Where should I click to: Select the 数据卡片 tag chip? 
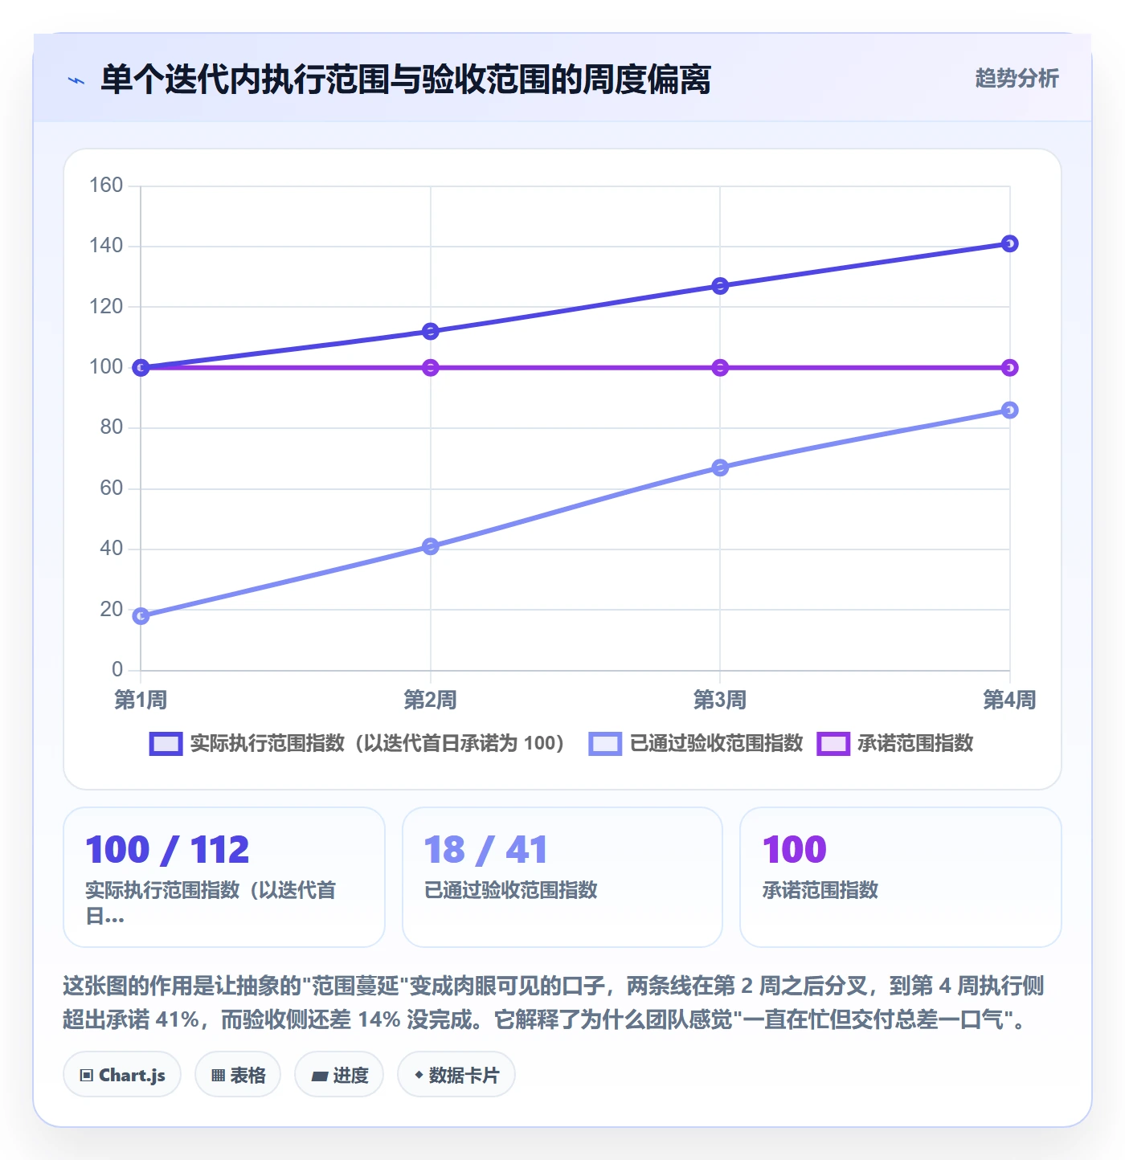[456, 1075]
